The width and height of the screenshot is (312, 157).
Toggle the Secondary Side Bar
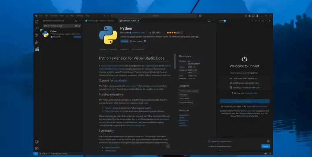pos(257,16)
